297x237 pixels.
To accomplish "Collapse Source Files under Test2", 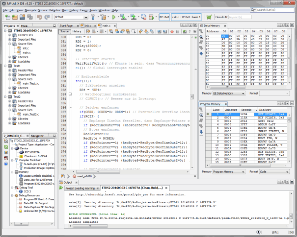I will 10,110.
